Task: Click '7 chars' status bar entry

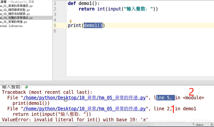Action: click(198, 125)
